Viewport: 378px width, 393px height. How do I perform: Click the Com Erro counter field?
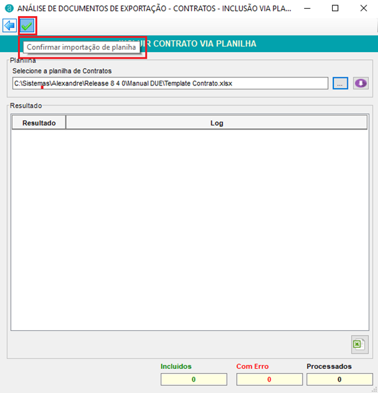pyautogui.click(x=269, y=379)
